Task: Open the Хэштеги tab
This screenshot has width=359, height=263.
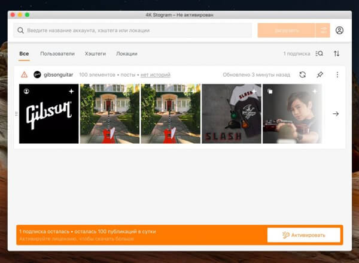Action: pyautogui.click(x=95, y=54)
